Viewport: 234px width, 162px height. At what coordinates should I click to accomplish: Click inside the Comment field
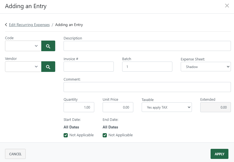[147, 87]
